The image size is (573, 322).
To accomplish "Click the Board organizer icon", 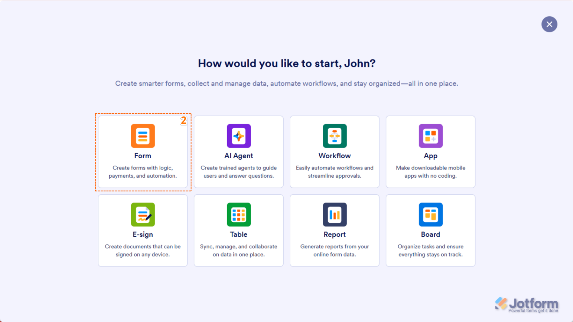I will click(x=430, y=214).
